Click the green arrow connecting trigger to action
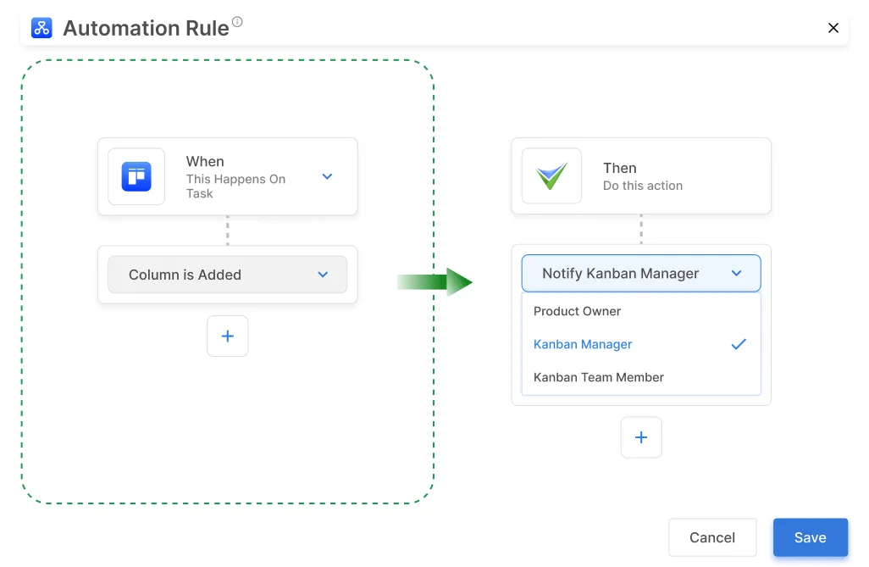This screenshot has width=869, height=567. (x=436, y=281)
